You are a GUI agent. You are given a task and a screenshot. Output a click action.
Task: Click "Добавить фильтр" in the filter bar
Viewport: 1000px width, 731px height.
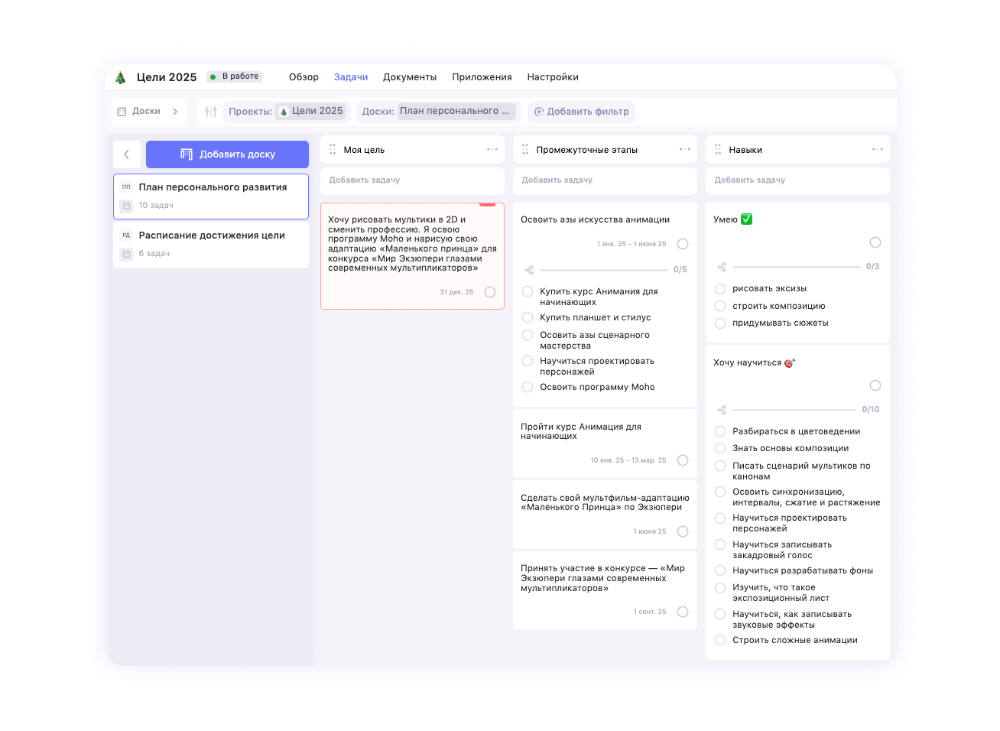click(x=581, y=112)
